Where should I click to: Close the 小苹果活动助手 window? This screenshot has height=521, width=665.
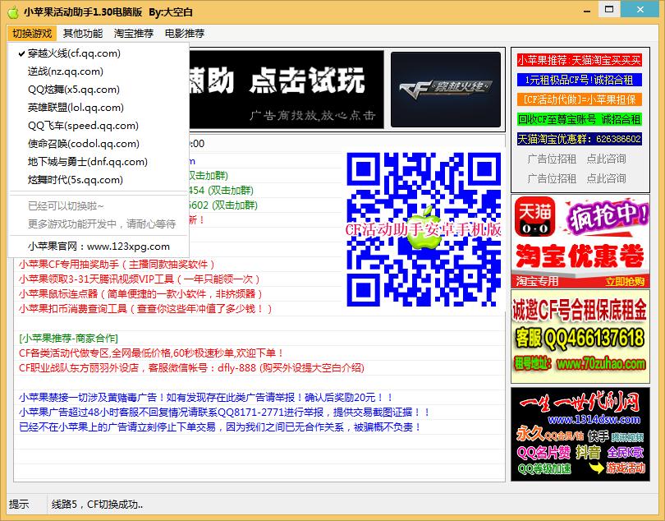640,9
